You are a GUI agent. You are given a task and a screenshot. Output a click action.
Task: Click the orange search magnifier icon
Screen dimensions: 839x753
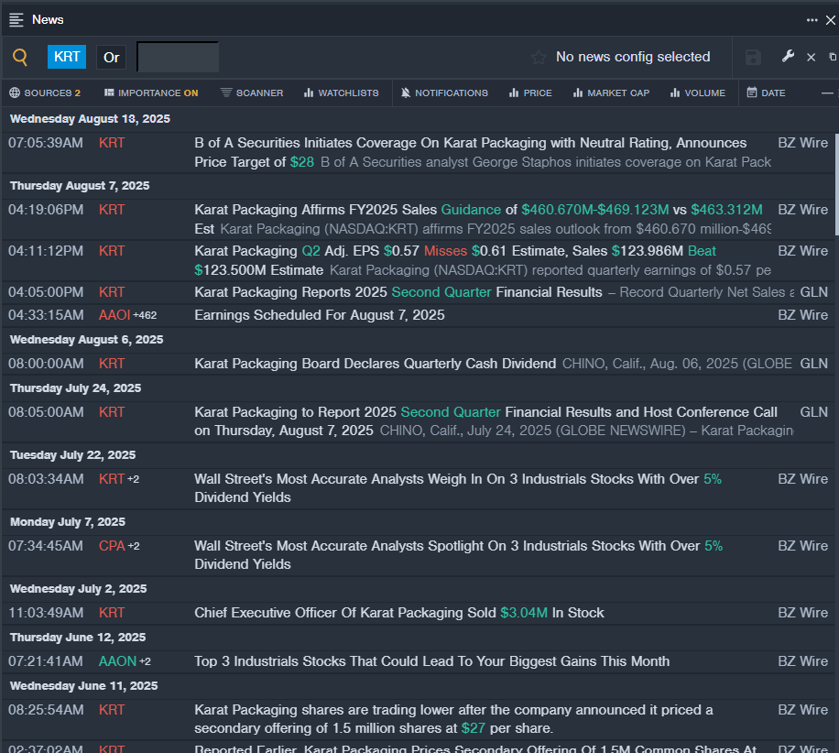point(20,57)
